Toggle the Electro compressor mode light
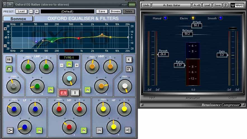This screenshot has height=139, width=247. pos(193,18)
